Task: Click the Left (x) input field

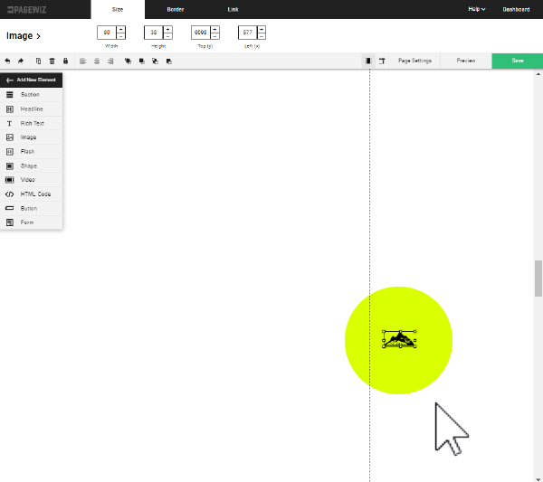Action: (x=248, y=33)
